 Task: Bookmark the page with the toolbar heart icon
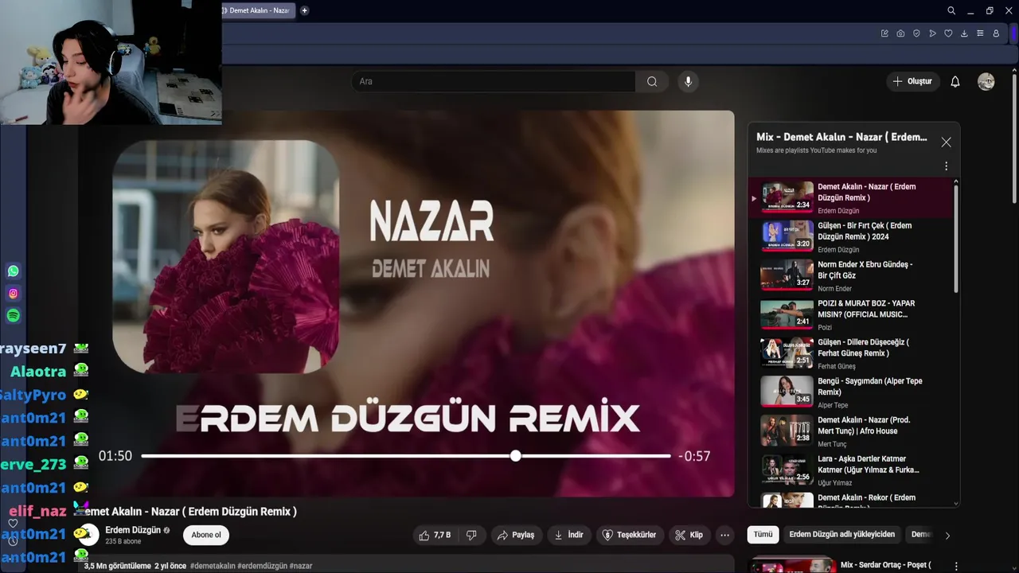[x=948, y=33]
